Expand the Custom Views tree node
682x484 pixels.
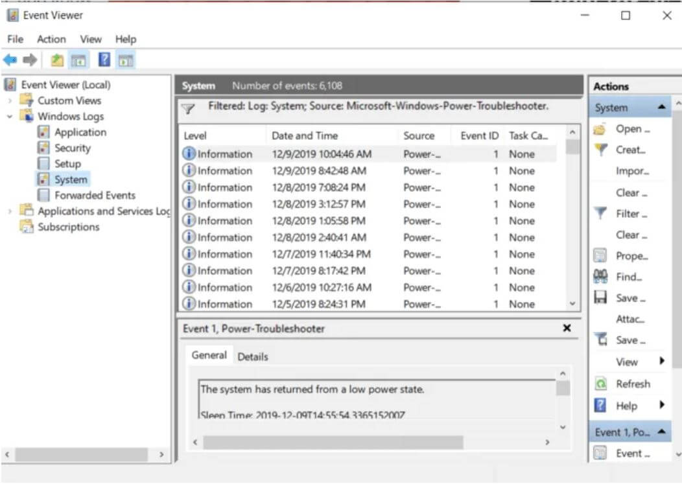[10, 101]
